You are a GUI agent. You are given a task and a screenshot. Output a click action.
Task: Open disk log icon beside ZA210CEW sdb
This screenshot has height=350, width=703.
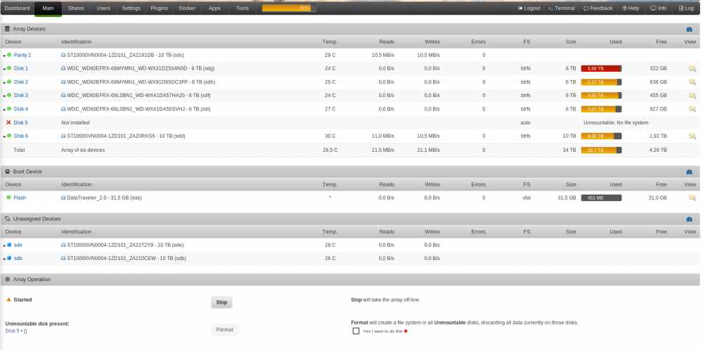63,259
